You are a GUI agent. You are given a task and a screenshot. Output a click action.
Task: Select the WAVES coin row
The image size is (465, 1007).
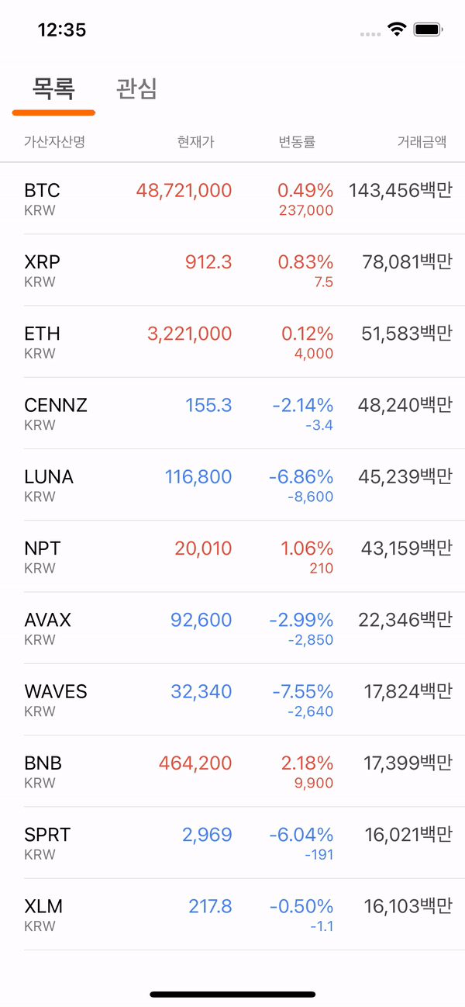pyautogui.click(x=232, y=699)
